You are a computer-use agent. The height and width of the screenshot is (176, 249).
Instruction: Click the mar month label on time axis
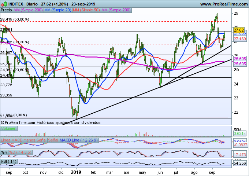pos(109,172)
